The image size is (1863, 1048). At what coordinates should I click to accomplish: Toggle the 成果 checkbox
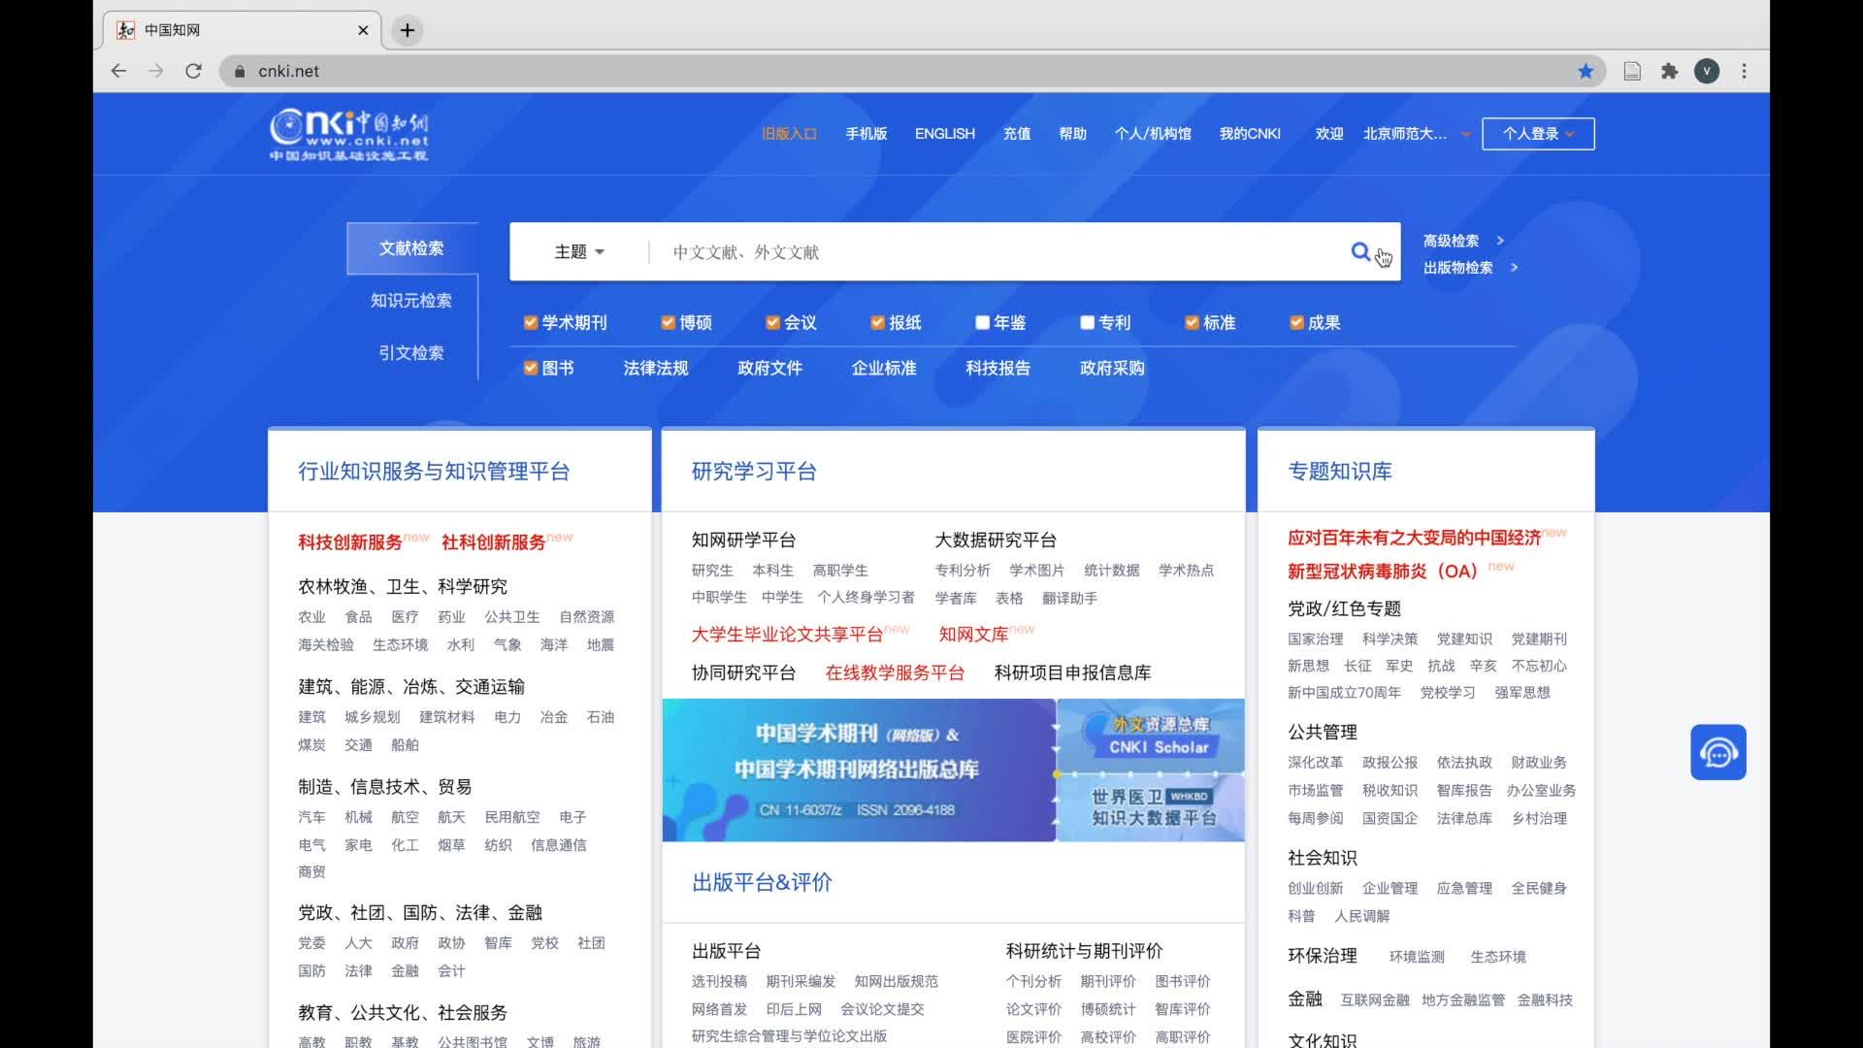pos(1296,322)
